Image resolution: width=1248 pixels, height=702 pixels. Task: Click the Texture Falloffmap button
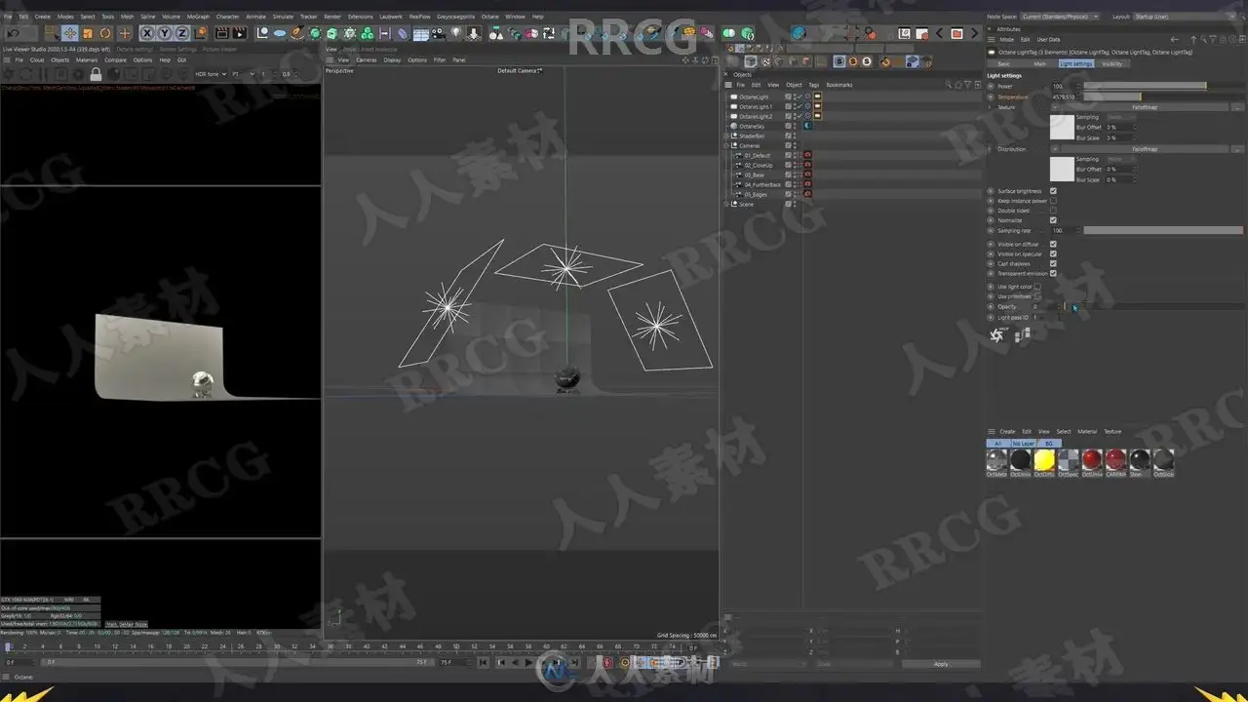tap(1145, 107)
